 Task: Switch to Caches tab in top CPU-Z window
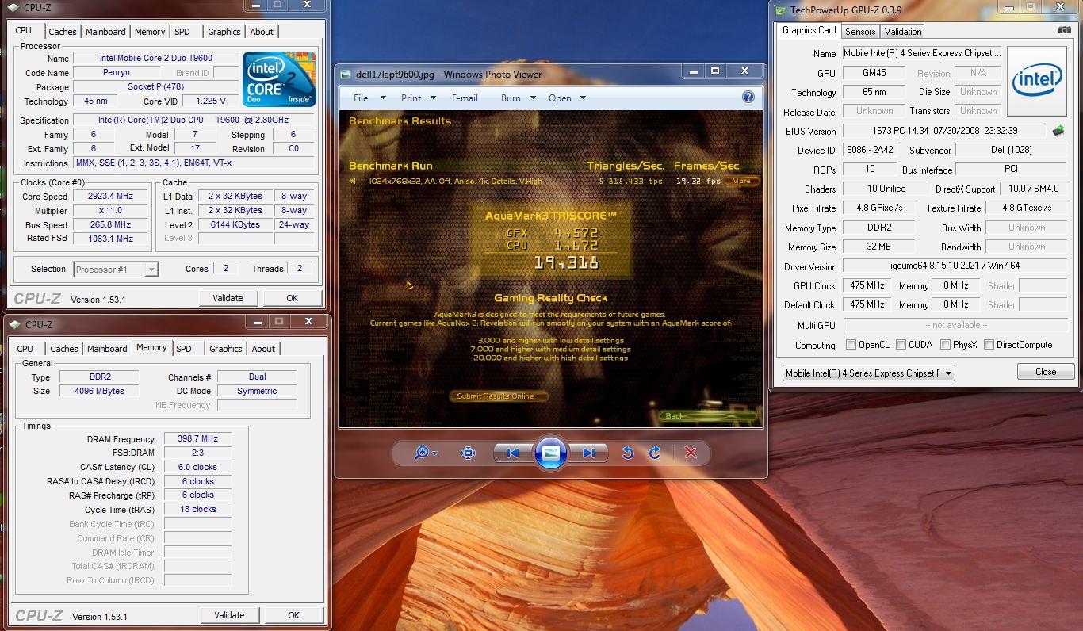[x=63, y=32]
